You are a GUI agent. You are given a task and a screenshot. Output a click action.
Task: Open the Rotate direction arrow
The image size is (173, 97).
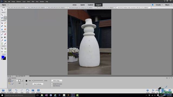coord(29,90)
